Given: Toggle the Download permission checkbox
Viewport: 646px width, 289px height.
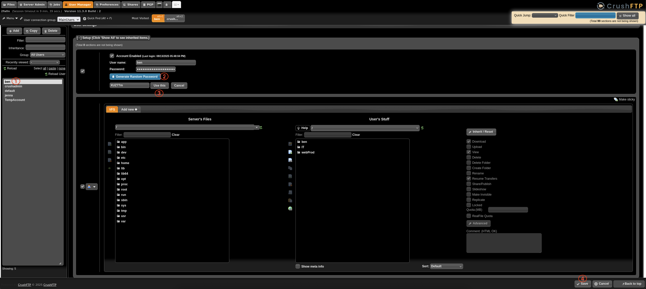Looking at the screenshot, I should [469, 141].
